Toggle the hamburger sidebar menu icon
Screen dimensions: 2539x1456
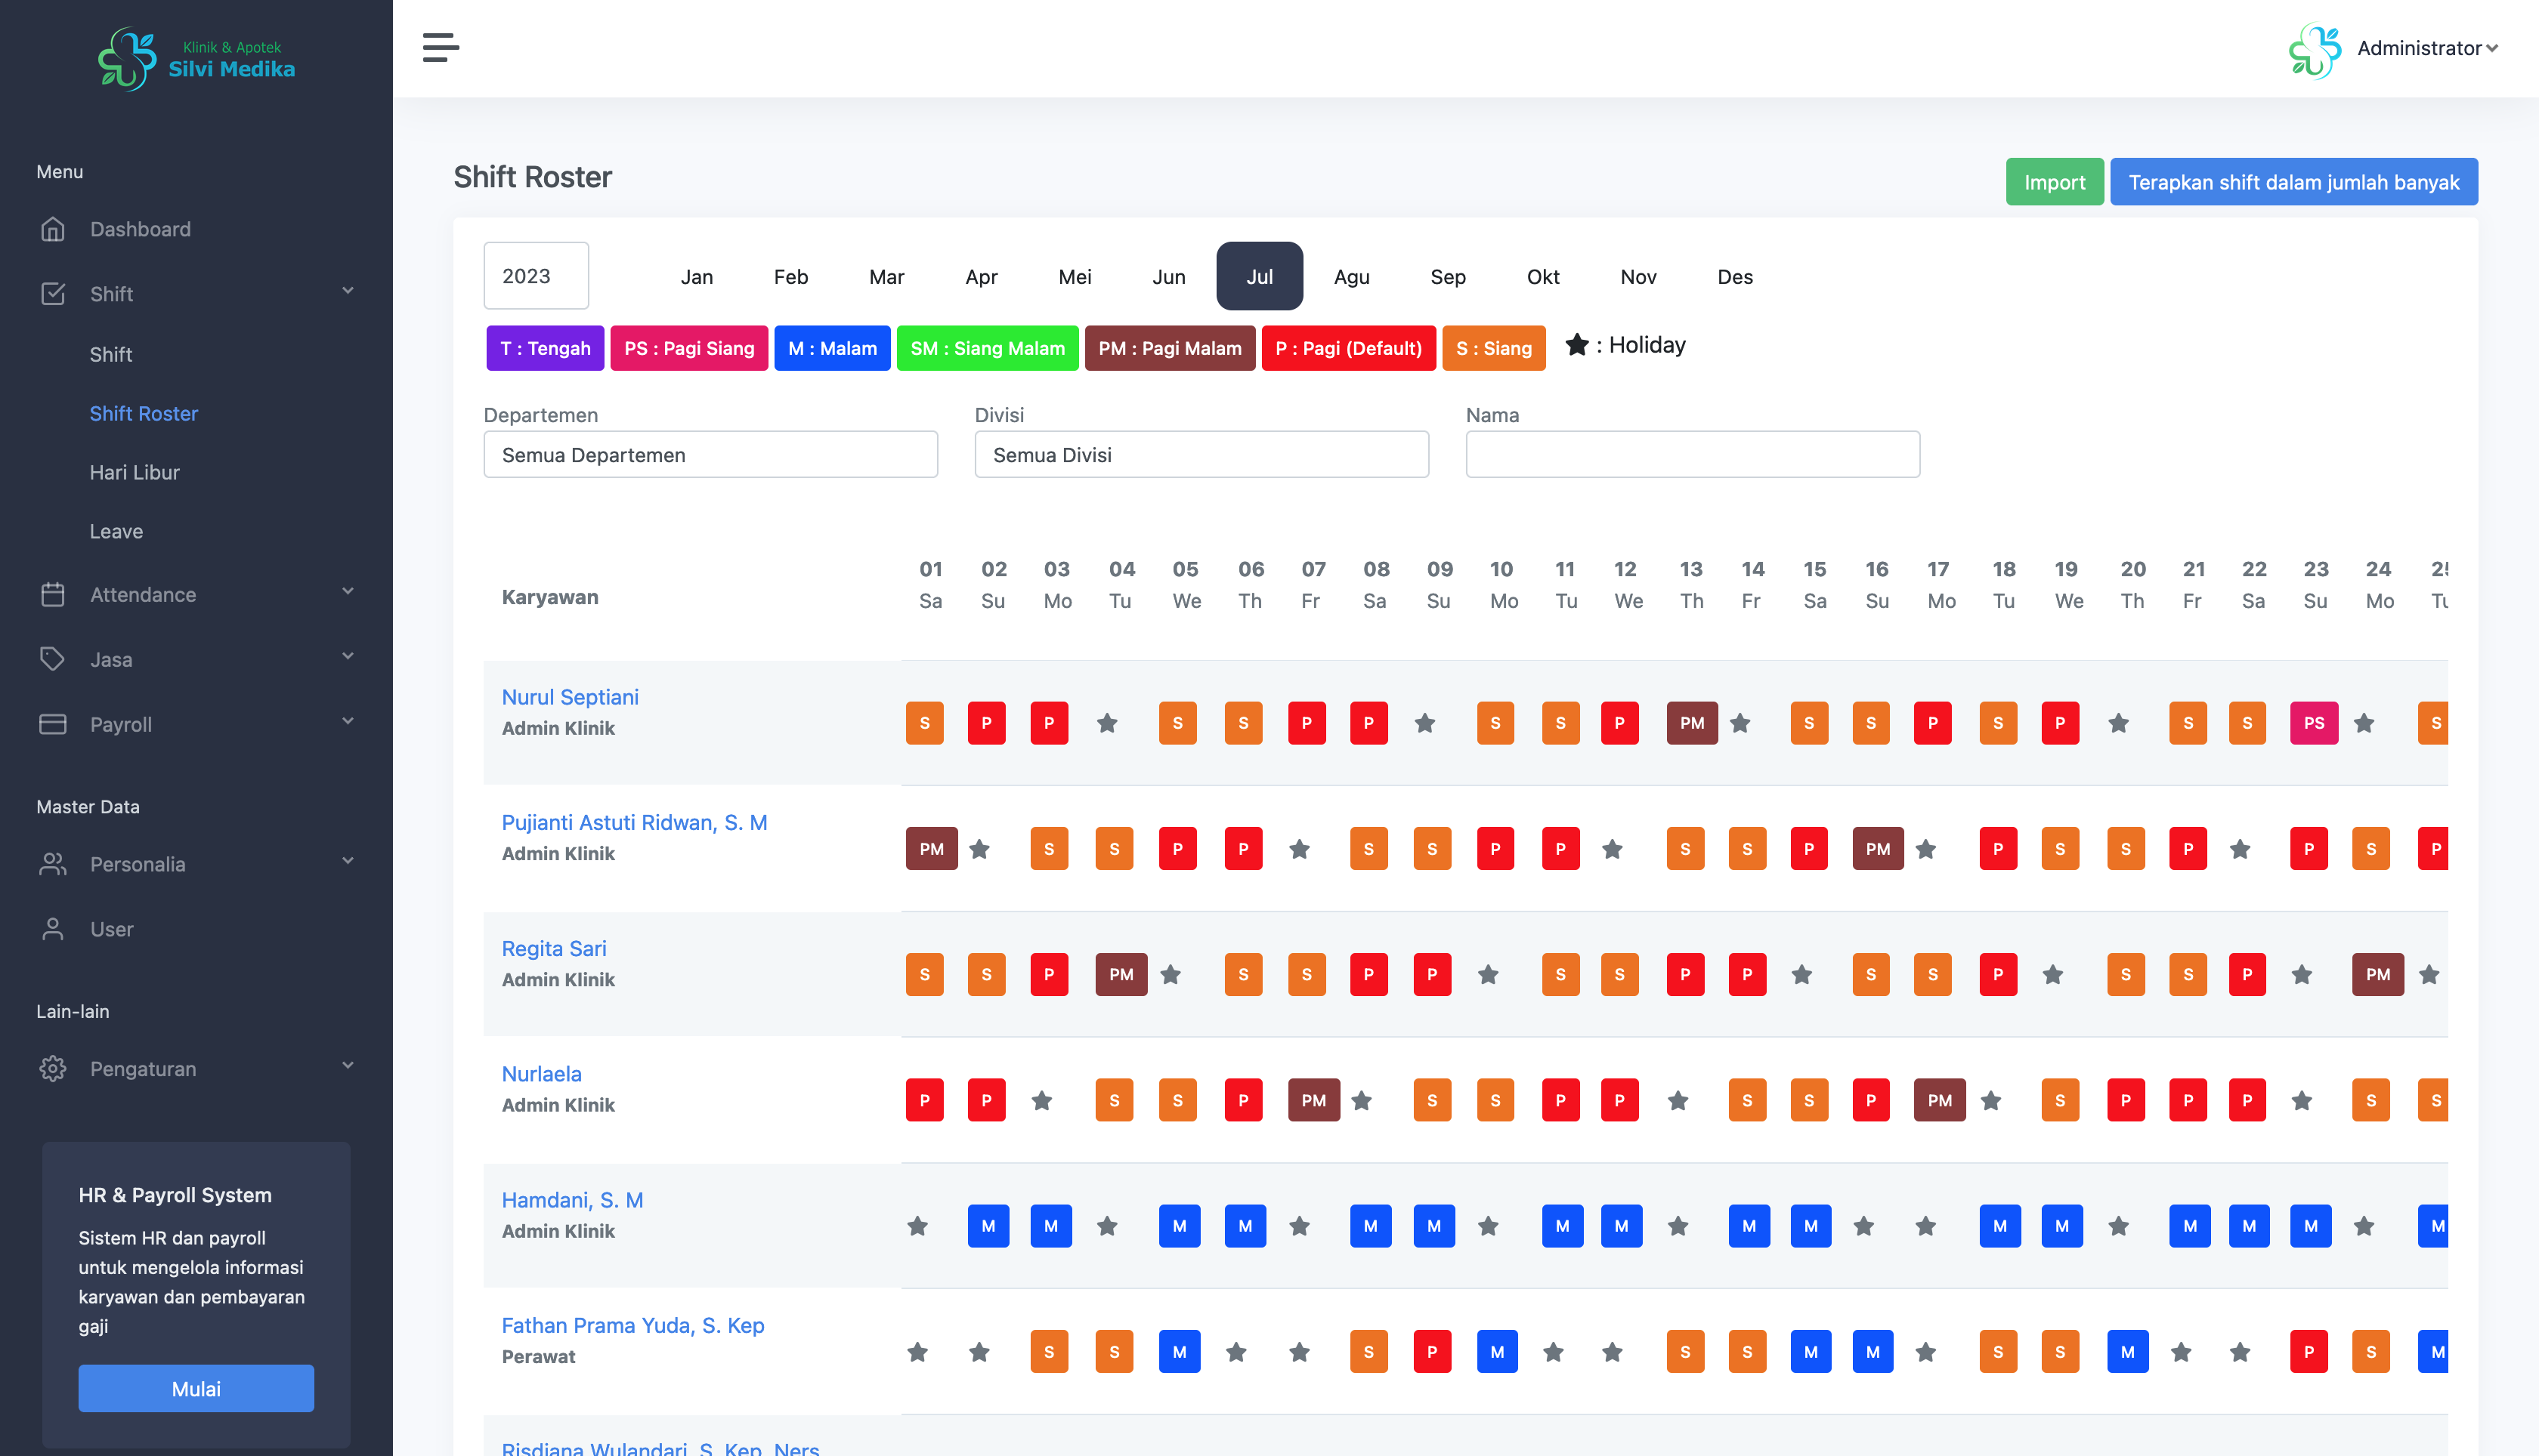[441, 47]
